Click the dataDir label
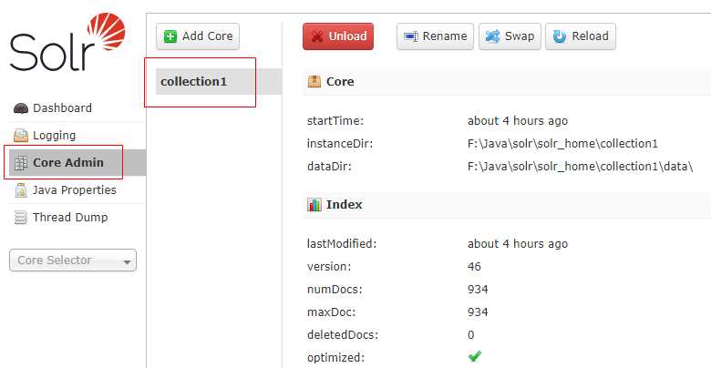The width and height of the screenshot is (711, 368). [329, 167]
